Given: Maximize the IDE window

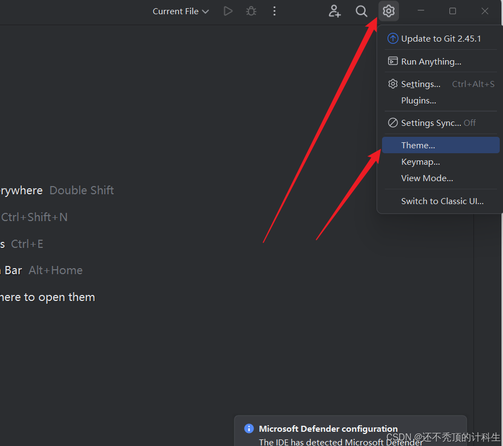Looking at the screenshot, I should pos(453,11).
